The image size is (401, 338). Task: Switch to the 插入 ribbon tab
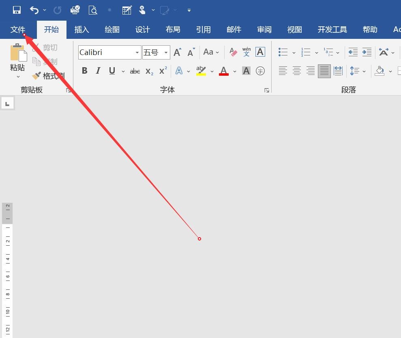(x=81, y=29)
